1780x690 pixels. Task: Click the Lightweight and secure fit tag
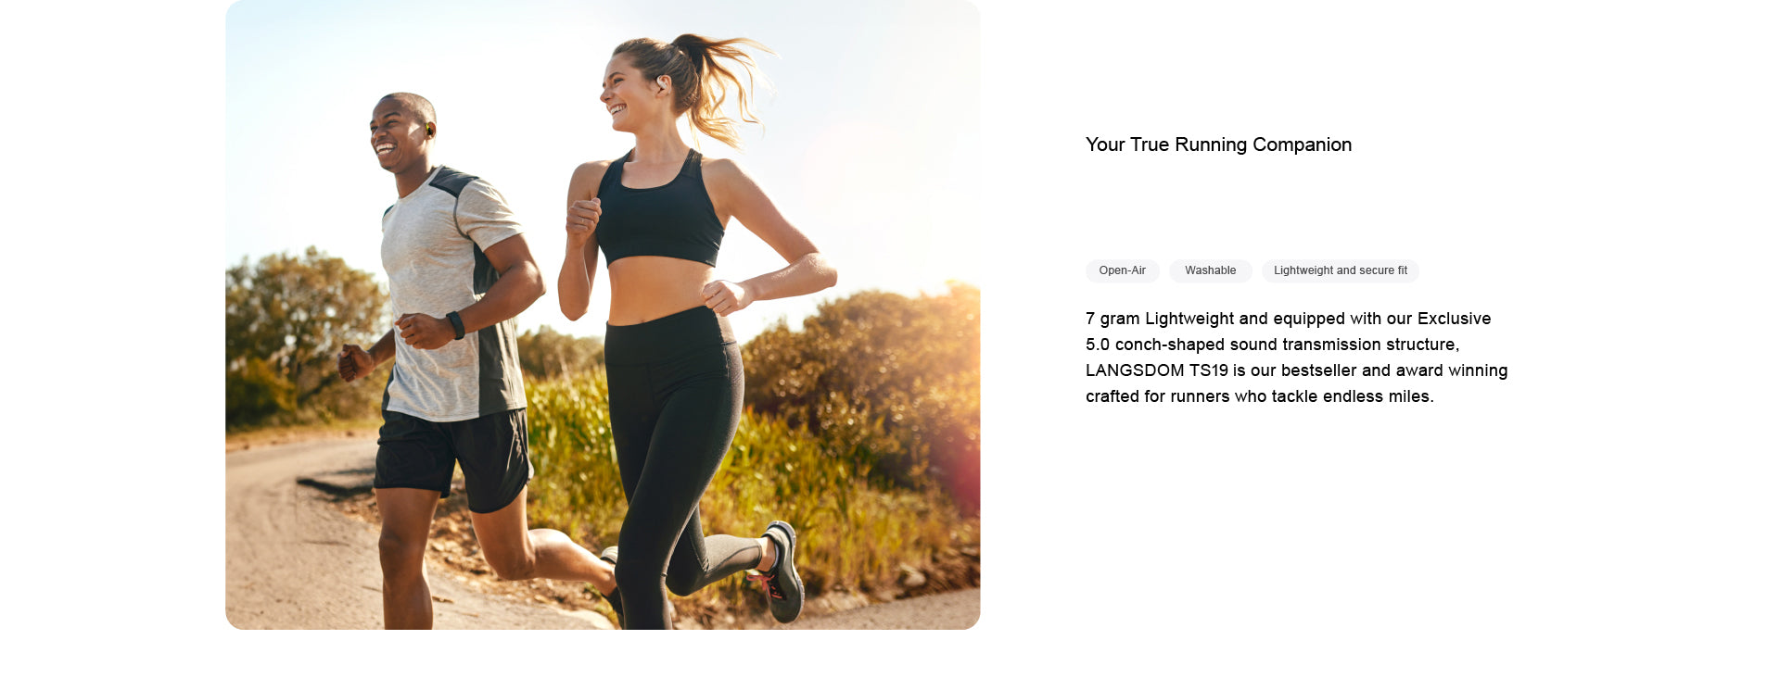pos(1340,270)
